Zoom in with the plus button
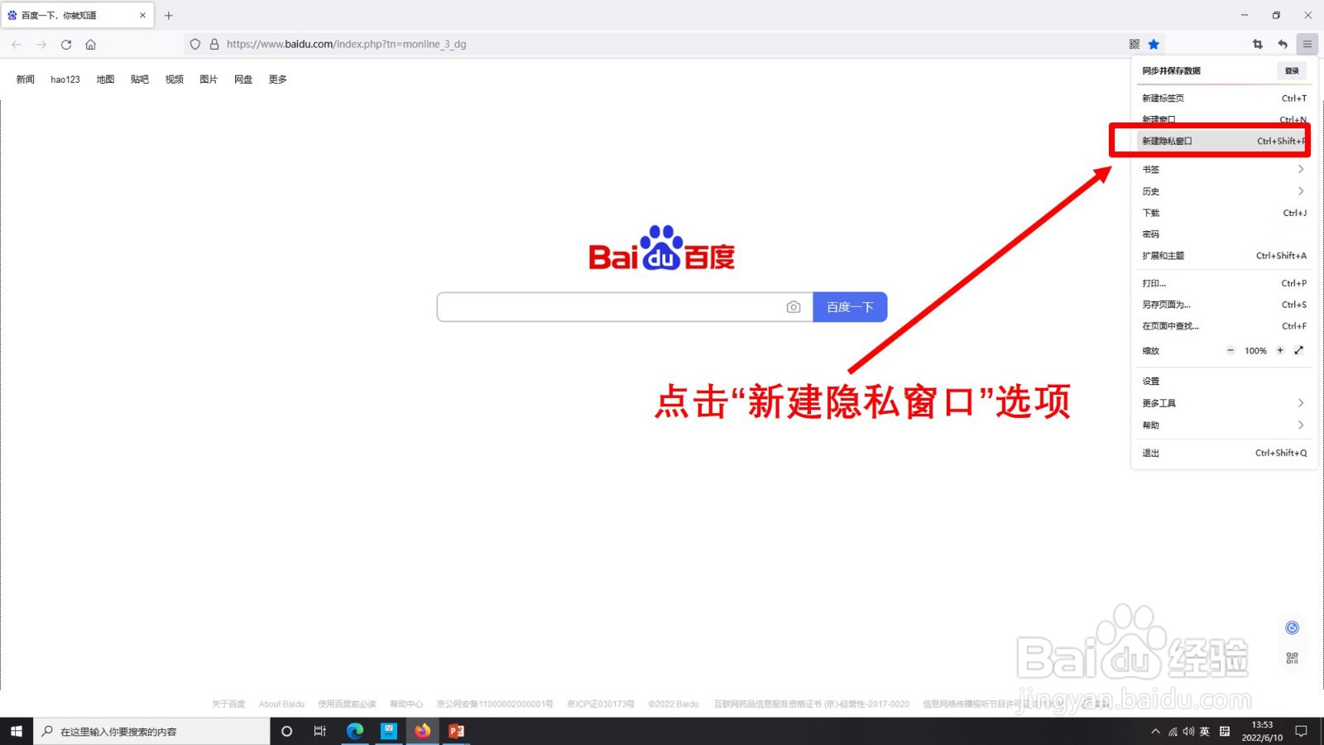 pyautogui.click(x=1280, y=351)
